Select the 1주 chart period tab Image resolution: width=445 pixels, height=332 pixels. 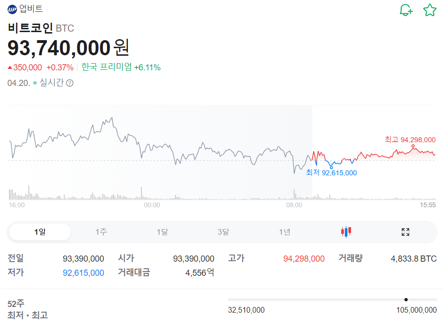pyautogui.click(x=101, y=232)
